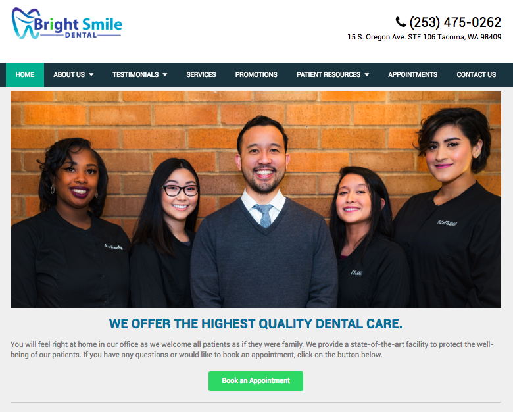Screen dimensions: 513x412
Task: Open the Testimonials menu item
Action: 135,74
